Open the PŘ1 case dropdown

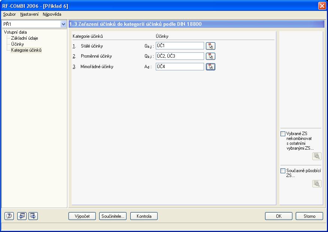tap(63, 24)
